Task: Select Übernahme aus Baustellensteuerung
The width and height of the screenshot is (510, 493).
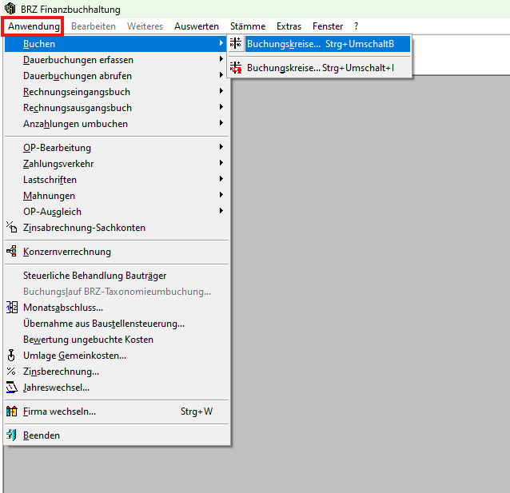Action: point(117,324)
